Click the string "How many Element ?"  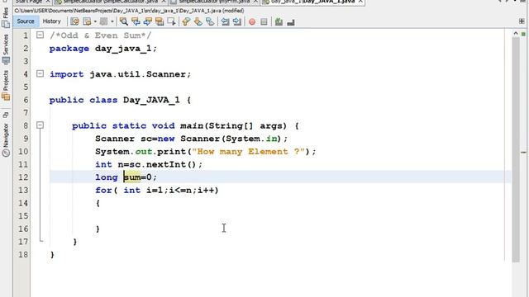248,152
